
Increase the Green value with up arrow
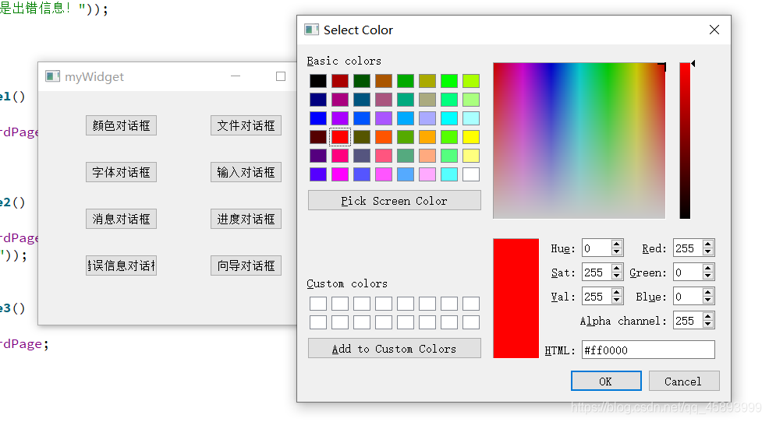pos(707,269)
